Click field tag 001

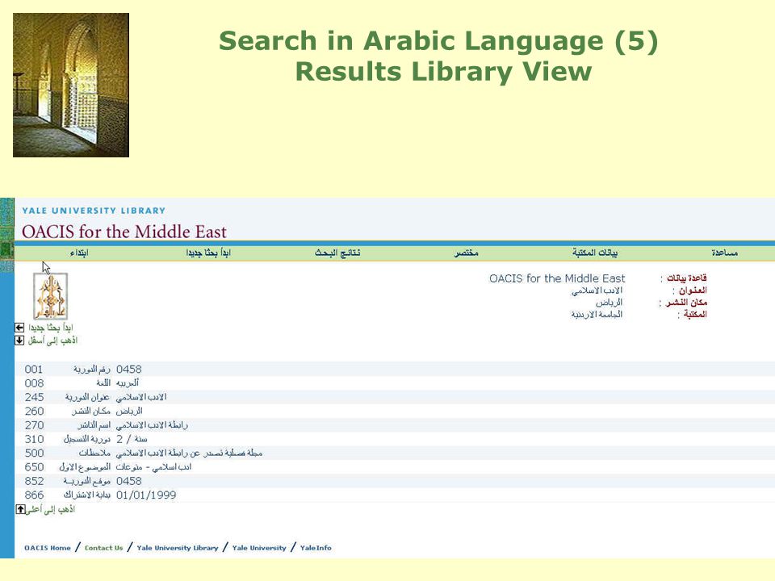34,370
